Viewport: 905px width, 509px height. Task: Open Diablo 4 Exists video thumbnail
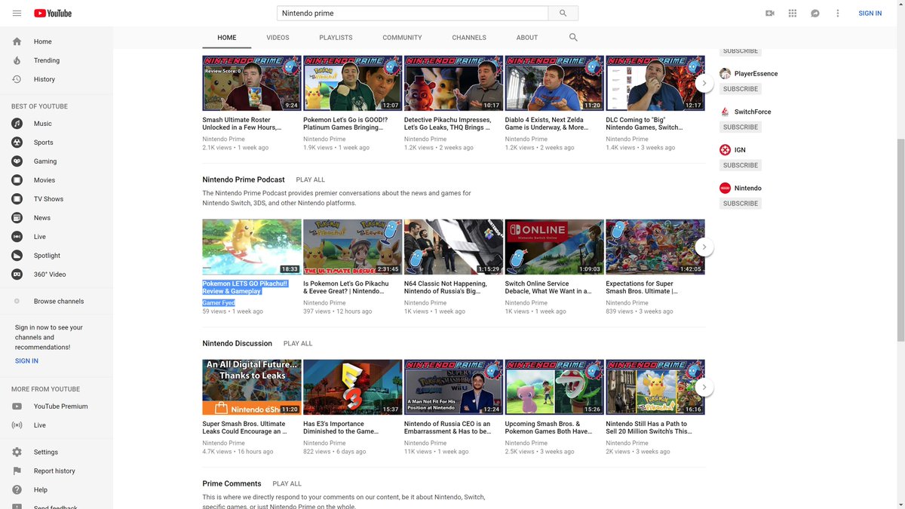[554, 83]
